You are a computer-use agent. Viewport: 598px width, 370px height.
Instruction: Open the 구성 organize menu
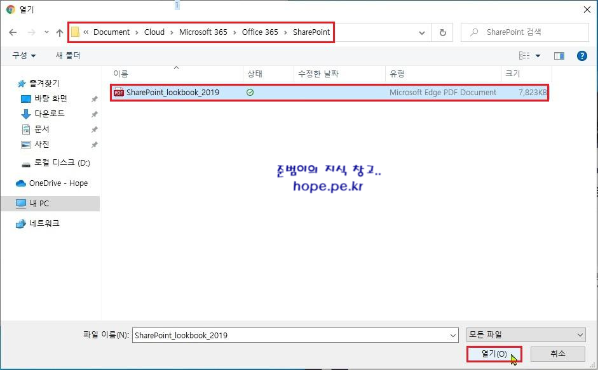pos(24,56)
